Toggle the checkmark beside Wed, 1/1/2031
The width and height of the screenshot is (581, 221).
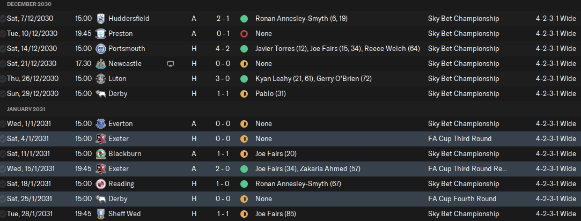pos(3,123)
